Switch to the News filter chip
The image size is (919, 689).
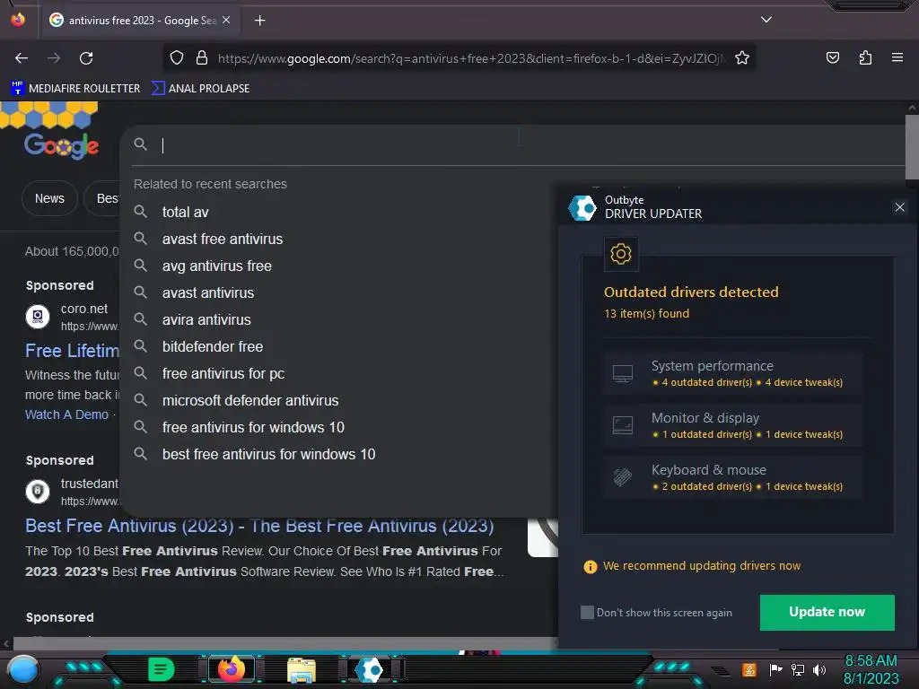point(49,198)
